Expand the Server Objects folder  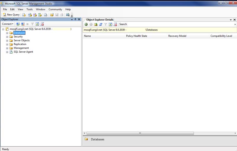[x=7, y=41]
